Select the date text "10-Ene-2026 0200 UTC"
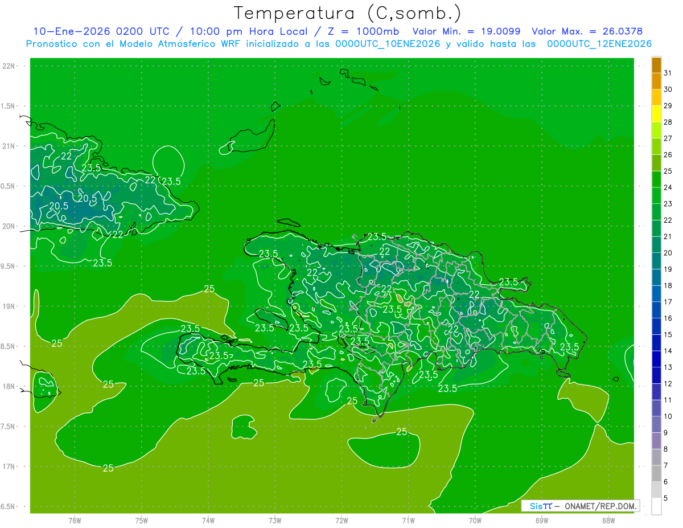The width and height of the screenshot is (683, 528). point(101,31)
